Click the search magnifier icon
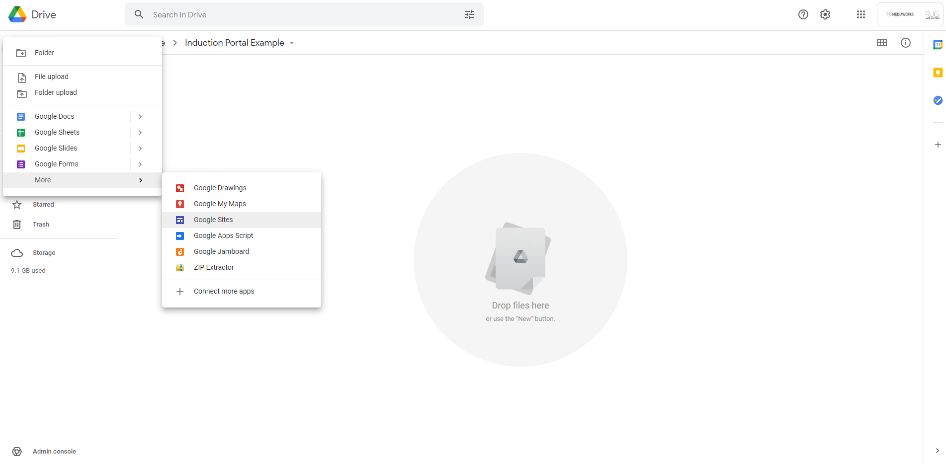946x464 pixels. tap(139, 14)
